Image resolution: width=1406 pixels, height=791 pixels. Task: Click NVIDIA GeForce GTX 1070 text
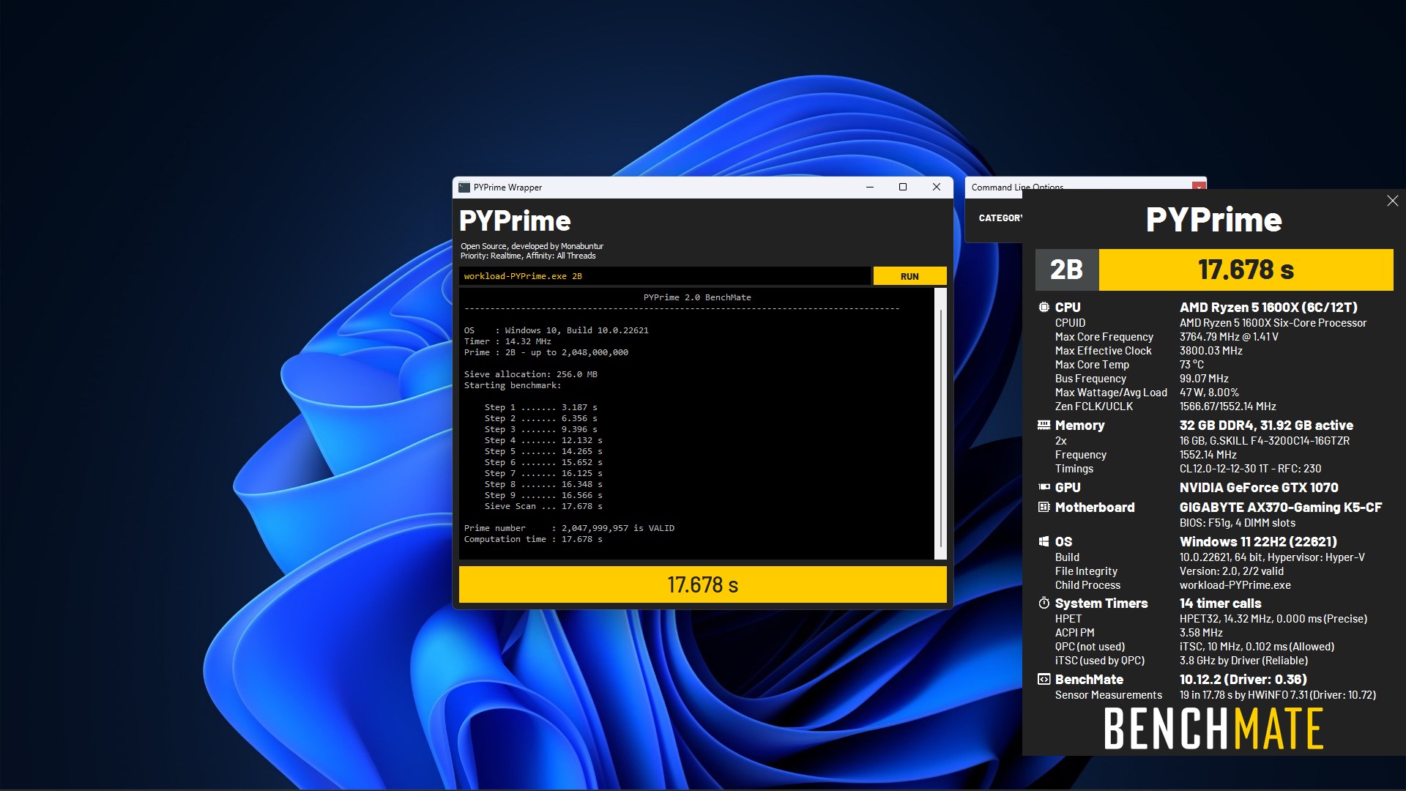pos(1259,488)
